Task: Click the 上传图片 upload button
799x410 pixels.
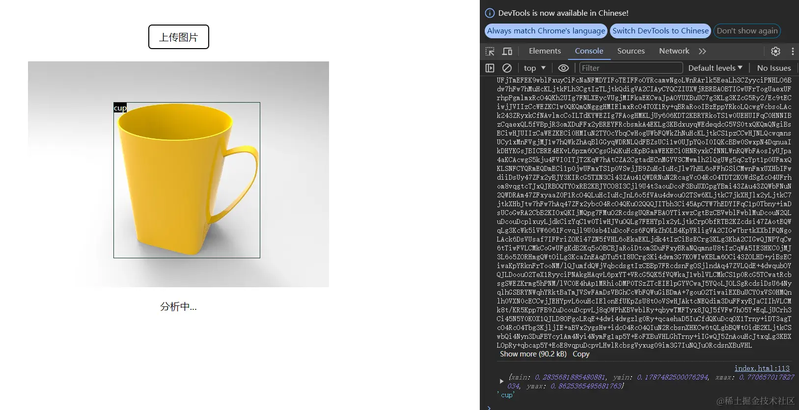Action: 179,37
